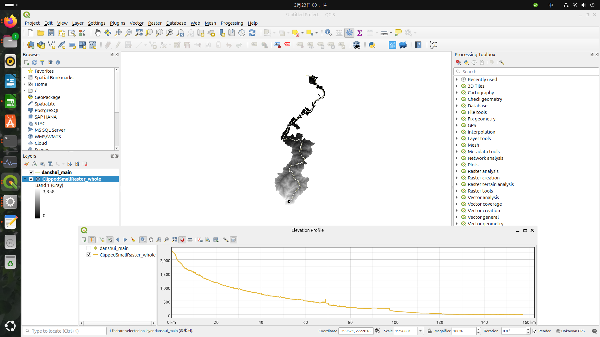Click the Identify Features tool
The height and width of the screenshot is (337, 600).
328,33
